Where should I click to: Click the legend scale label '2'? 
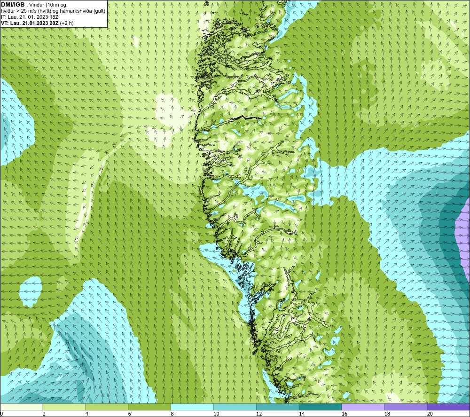pyautogui.click(x=44, y=414)
